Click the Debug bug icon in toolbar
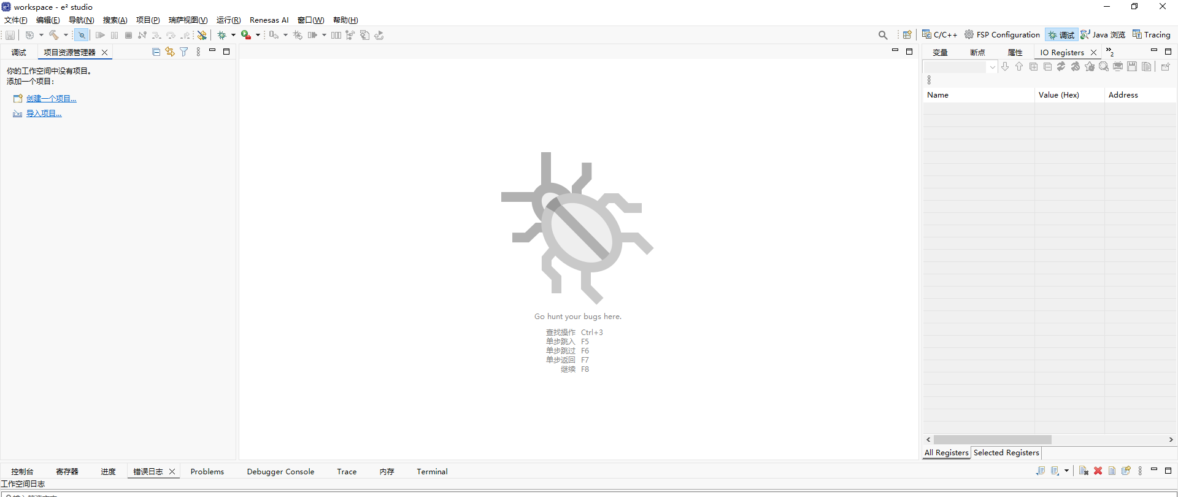Image resolution: width=1178 pixels, height=497 pixels. 221,35
